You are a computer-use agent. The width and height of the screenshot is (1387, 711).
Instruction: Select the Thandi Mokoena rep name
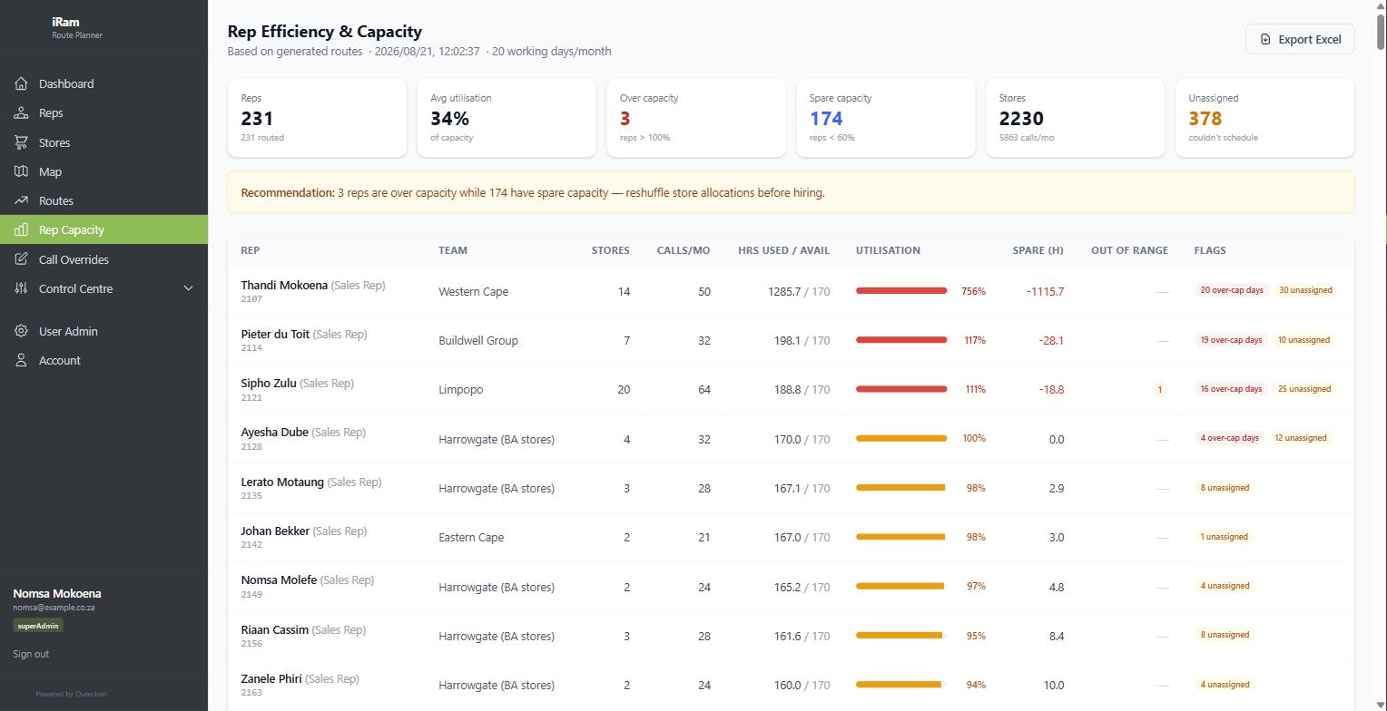tap(284, 285)
